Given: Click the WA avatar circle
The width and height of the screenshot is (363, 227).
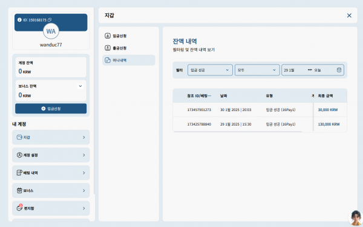Looking at the screenshot, I should (51, 31).
